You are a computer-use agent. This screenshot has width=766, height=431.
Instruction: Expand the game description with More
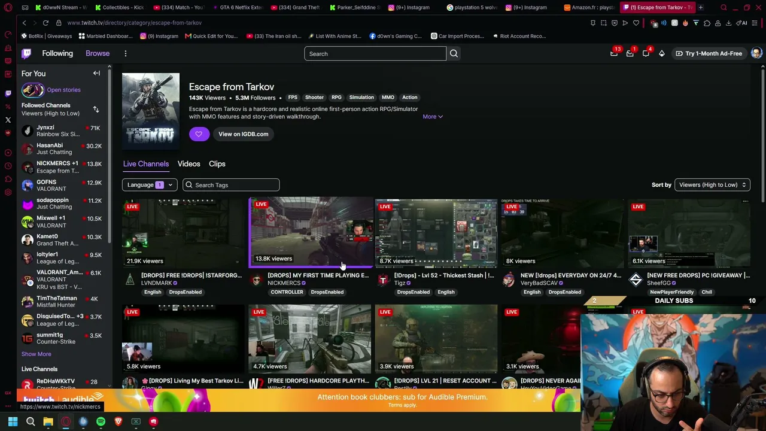[433, 117]
